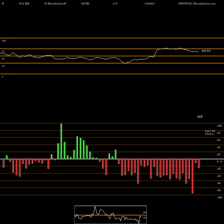
Task: Click the RSI axis label 30
Action: point(3,66)
